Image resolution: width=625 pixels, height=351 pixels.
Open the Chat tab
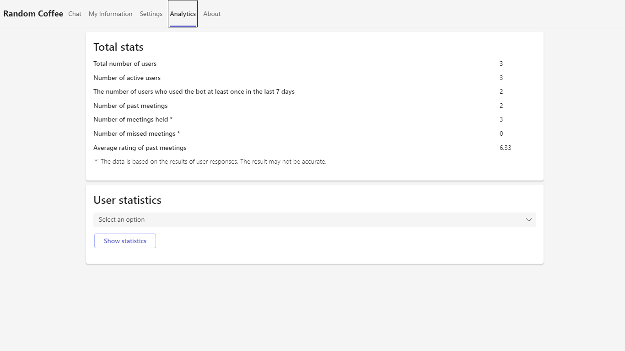pyautogui.click(x=75, y=14)
